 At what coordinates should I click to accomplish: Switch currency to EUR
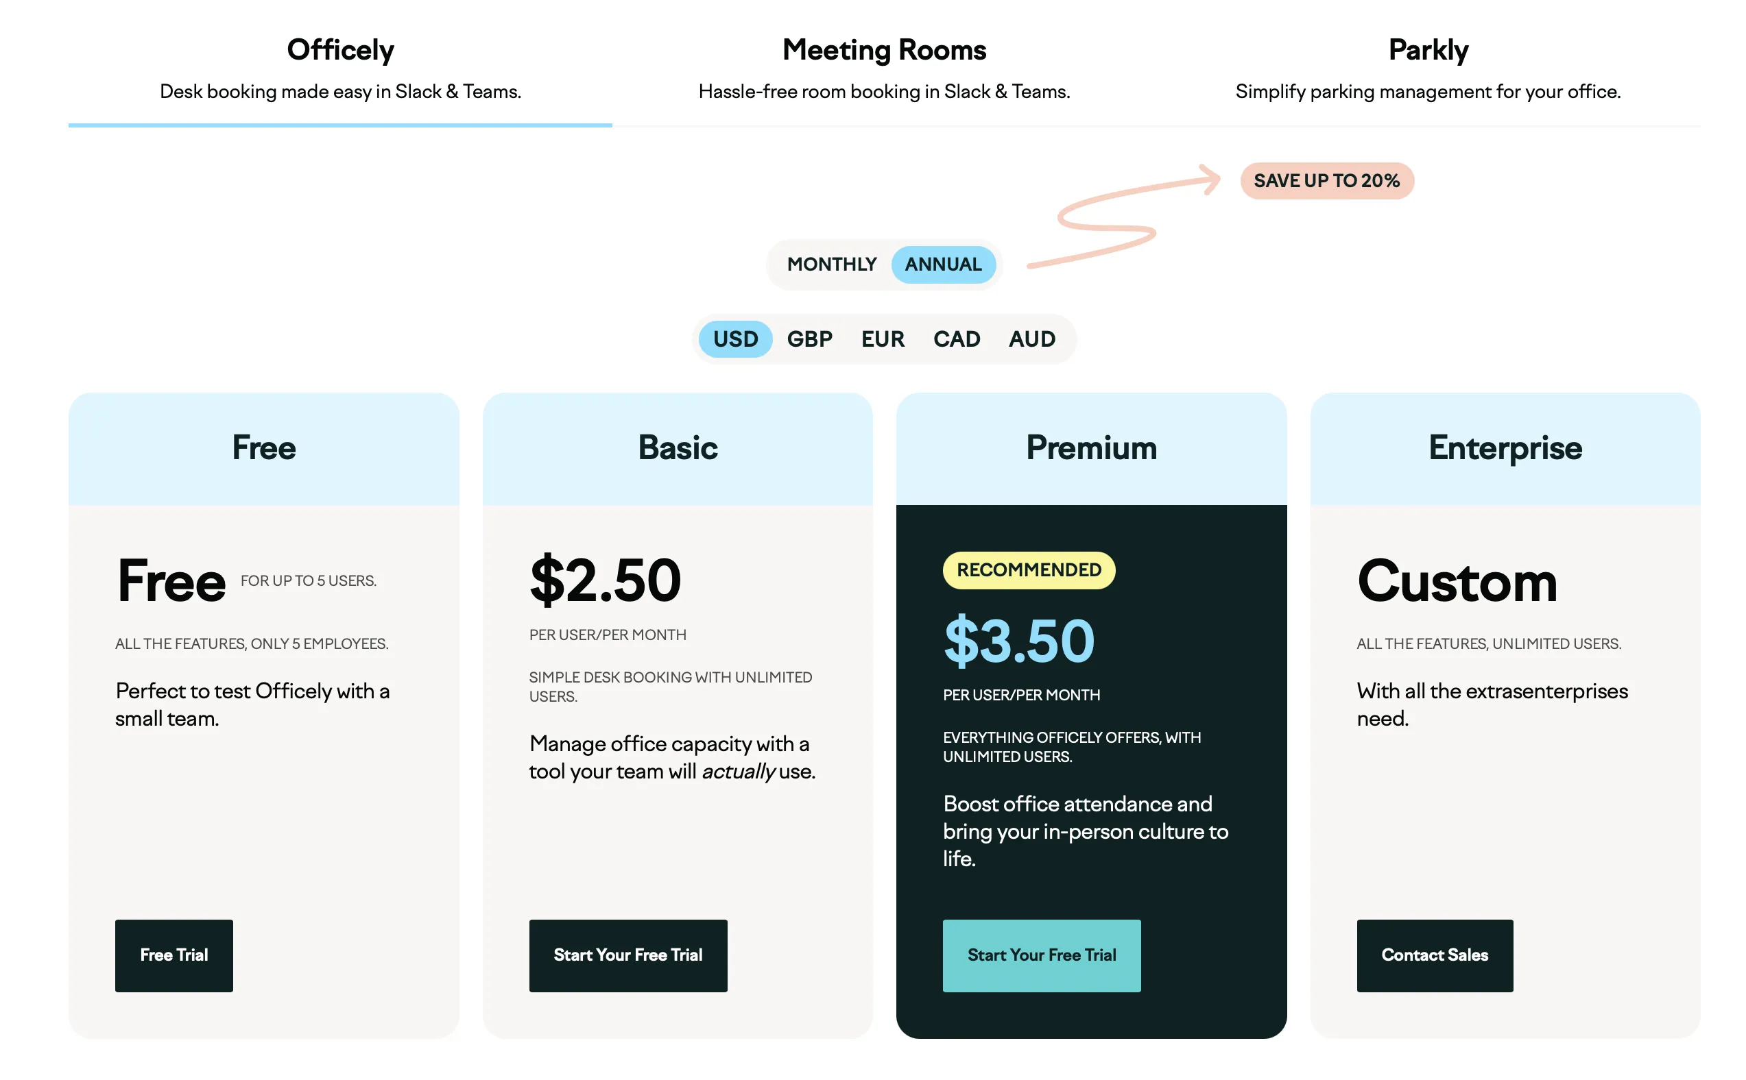883,339
